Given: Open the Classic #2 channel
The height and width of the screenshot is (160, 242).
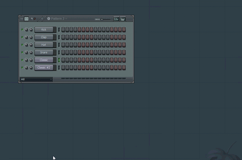Looking at the screenshot, I should 44,68.
